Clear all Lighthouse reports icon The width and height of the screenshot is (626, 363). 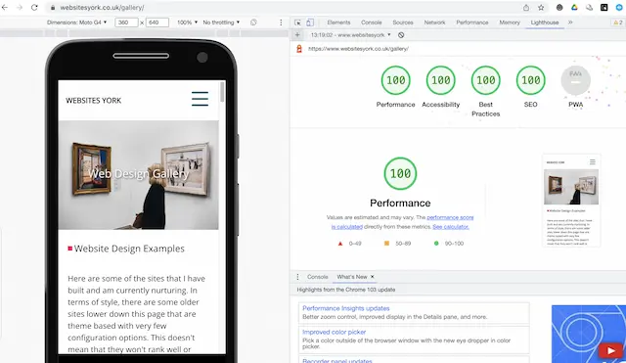point(401,35)
